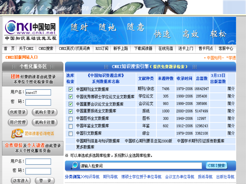Viewport: 246px width, 184px height.
Task: Uncheck 中国期刊全文数据库 checkbox
Action: coord(71,89)
